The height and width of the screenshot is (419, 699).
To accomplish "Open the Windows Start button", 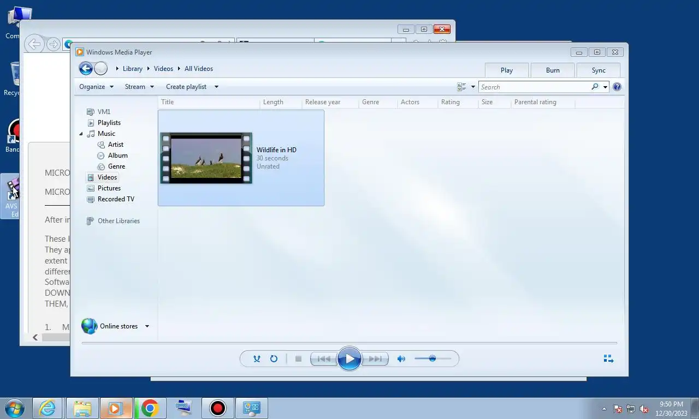I will coord(14,408).
